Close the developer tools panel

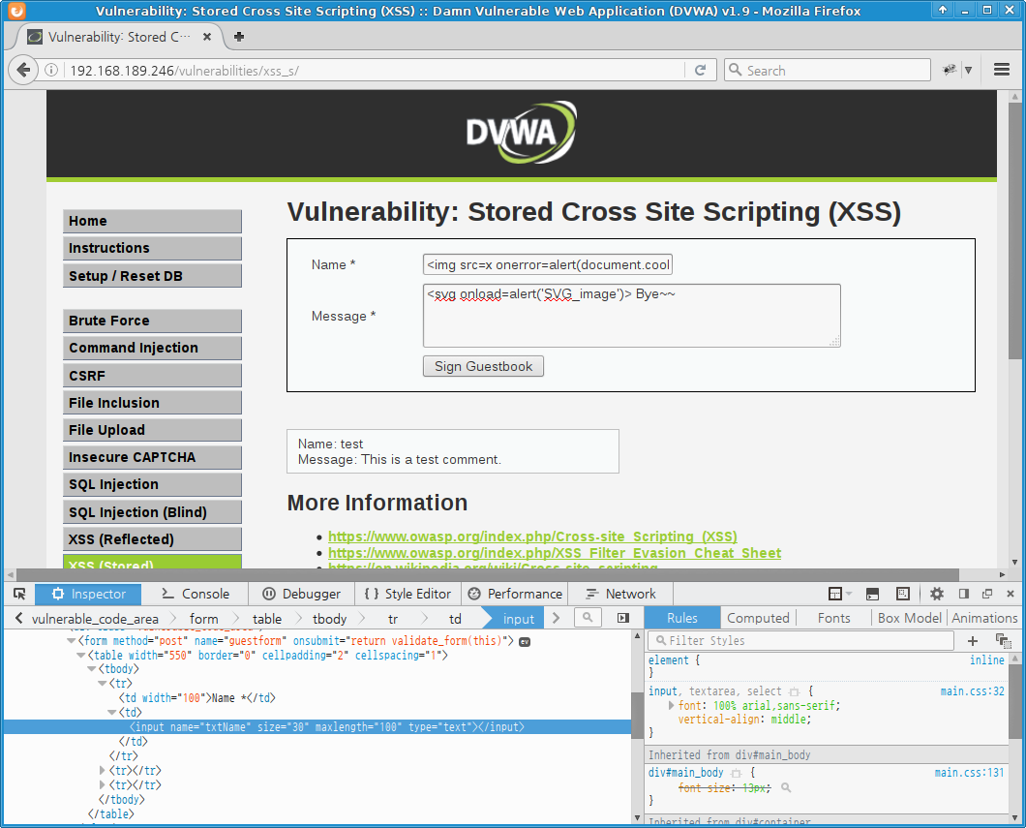click(1011, 594)
